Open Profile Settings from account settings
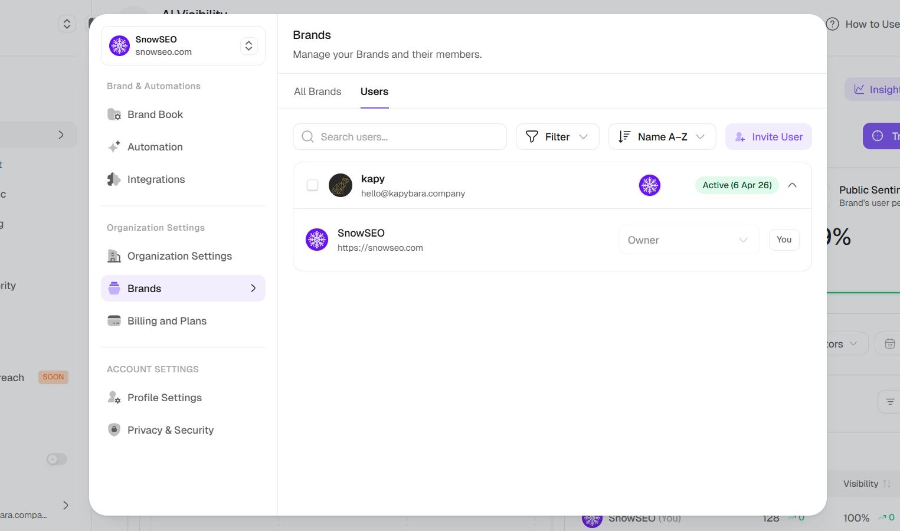Viewport: 900px width, 531px height. [x=164, y=397]
